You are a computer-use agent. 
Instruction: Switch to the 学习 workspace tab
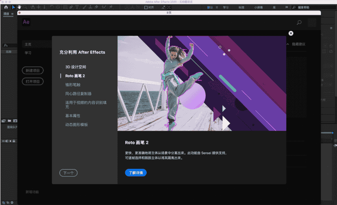tap(226, 7)
